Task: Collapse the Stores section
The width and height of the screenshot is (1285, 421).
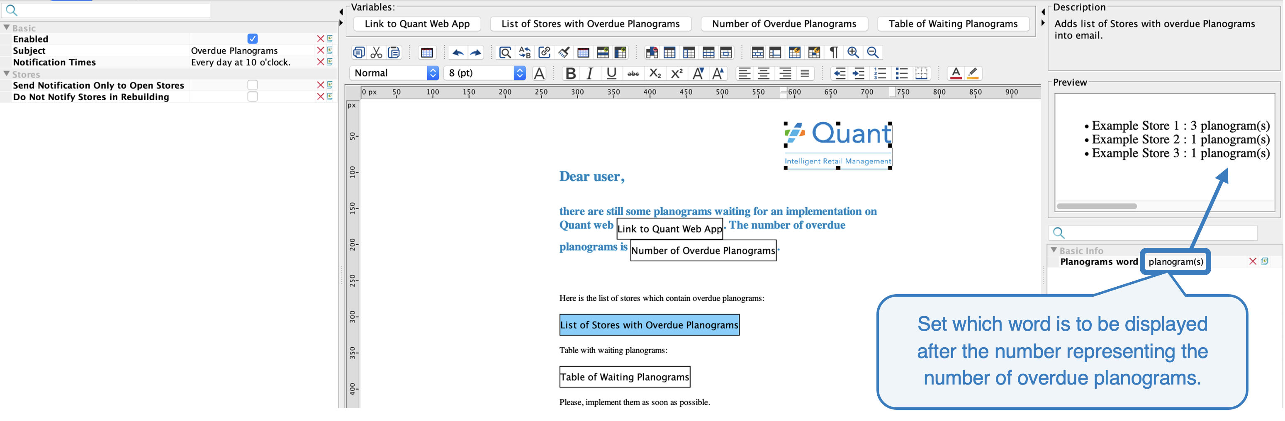Action: click(x=7, y=74)
